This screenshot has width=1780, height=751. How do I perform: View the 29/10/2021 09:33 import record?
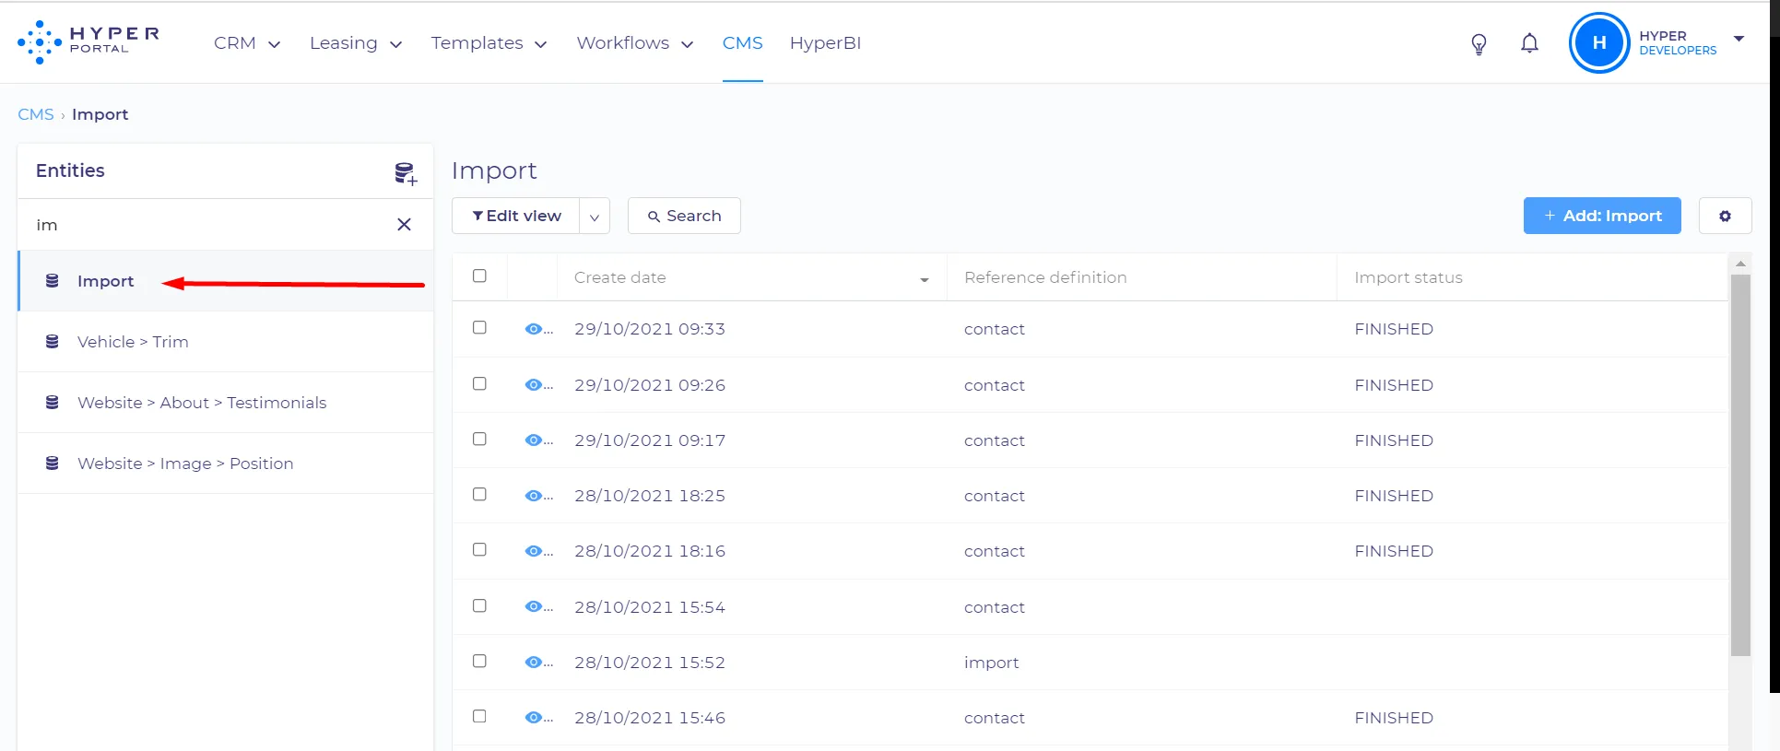pos(534,329)
